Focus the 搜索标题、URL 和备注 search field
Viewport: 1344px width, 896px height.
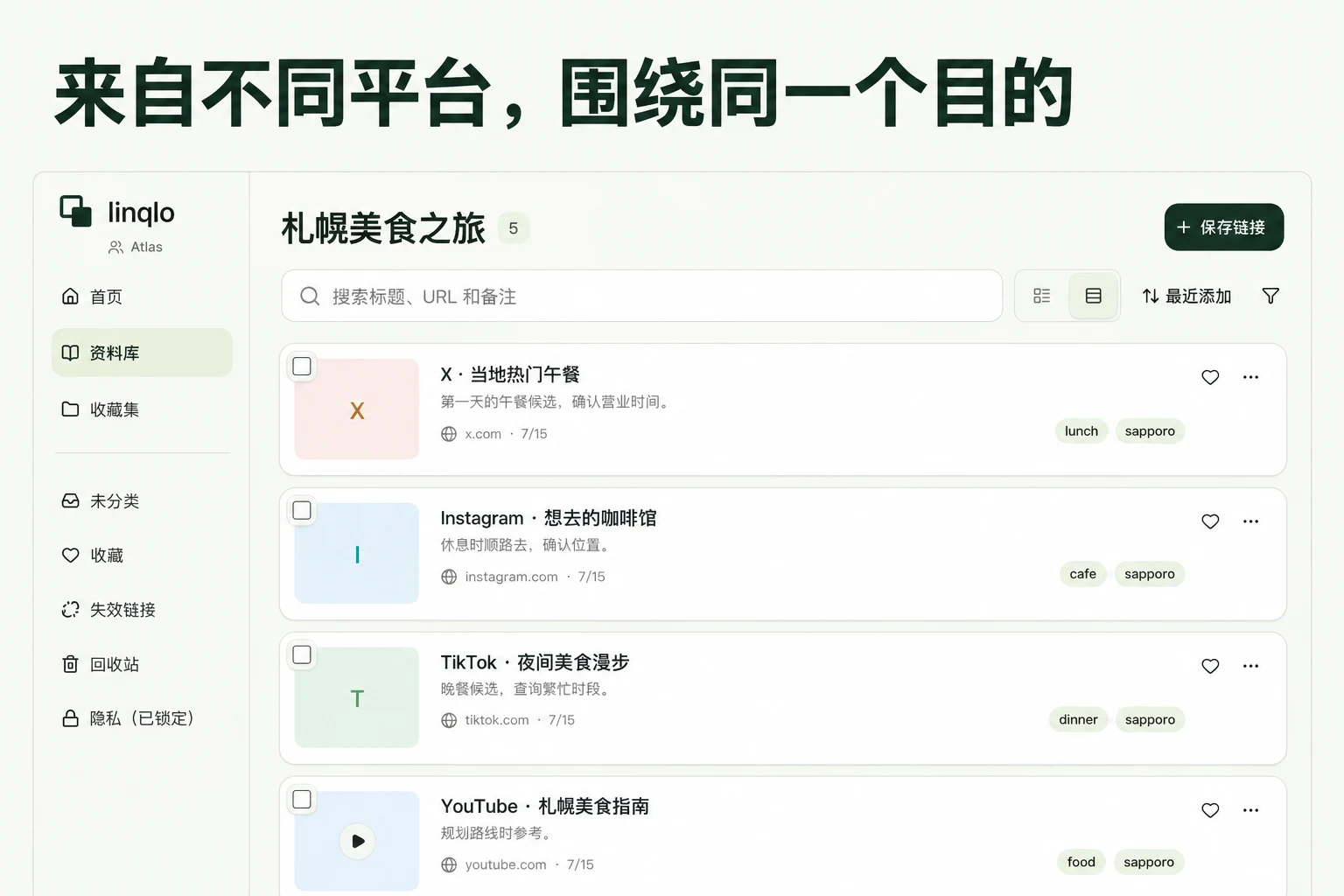pos(641,296)
